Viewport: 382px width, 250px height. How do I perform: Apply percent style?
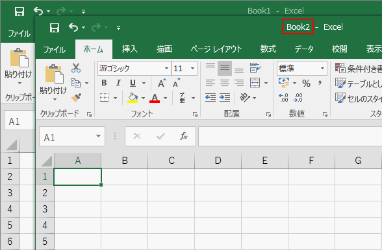(306, 84)
